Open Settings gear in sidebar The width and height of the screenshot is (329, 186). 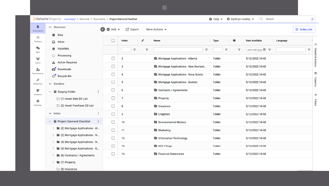click(x=38, y=103)
